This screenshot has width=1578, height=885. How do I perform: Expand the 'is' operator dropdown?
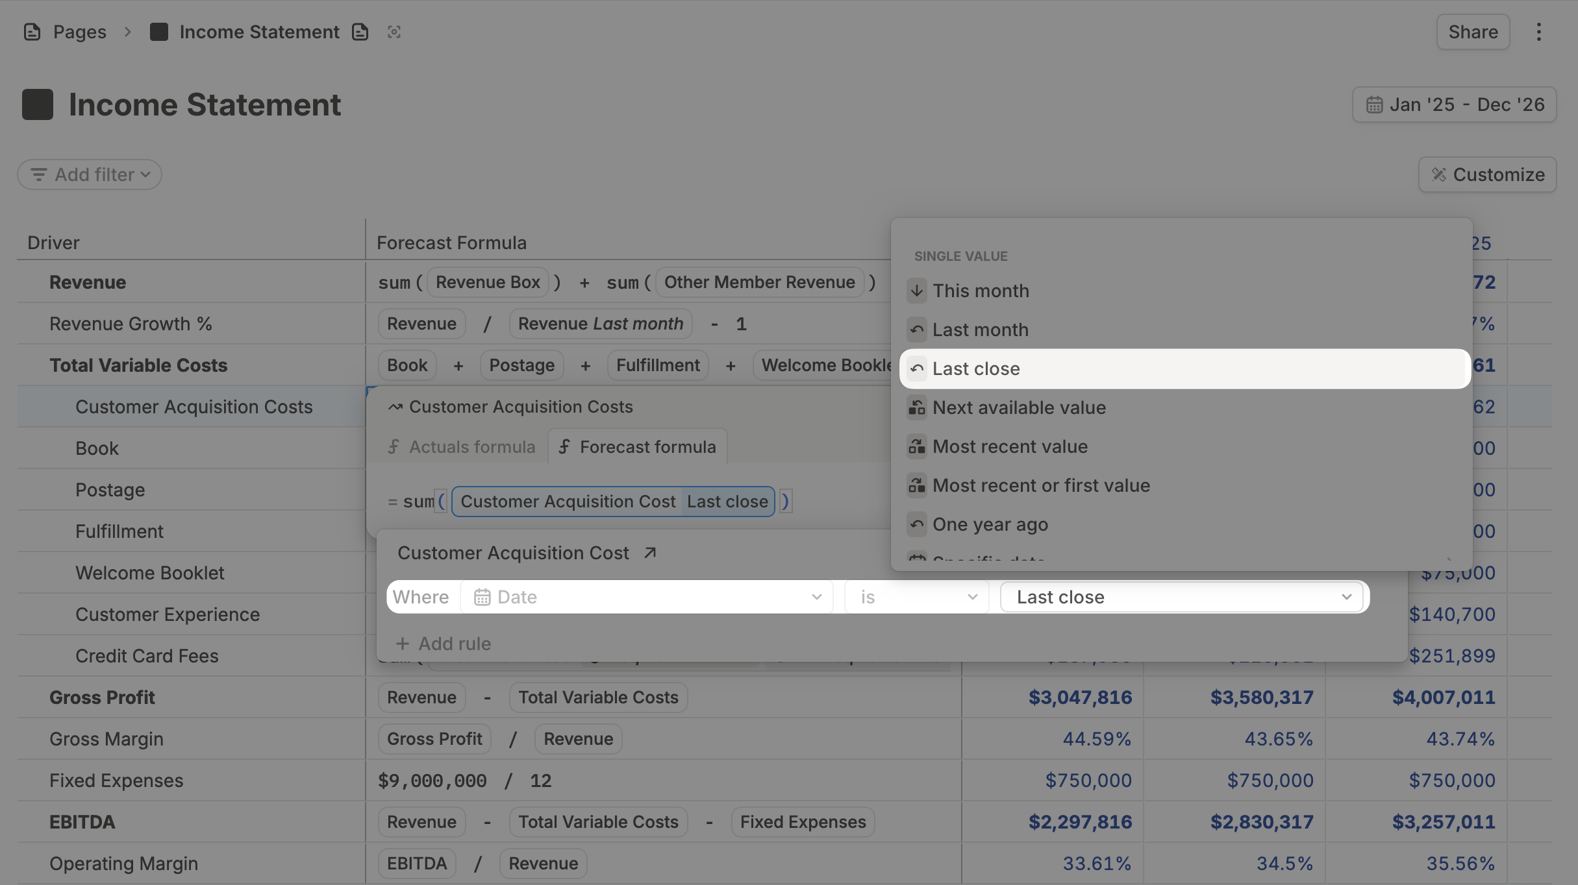tap(916, 597)
